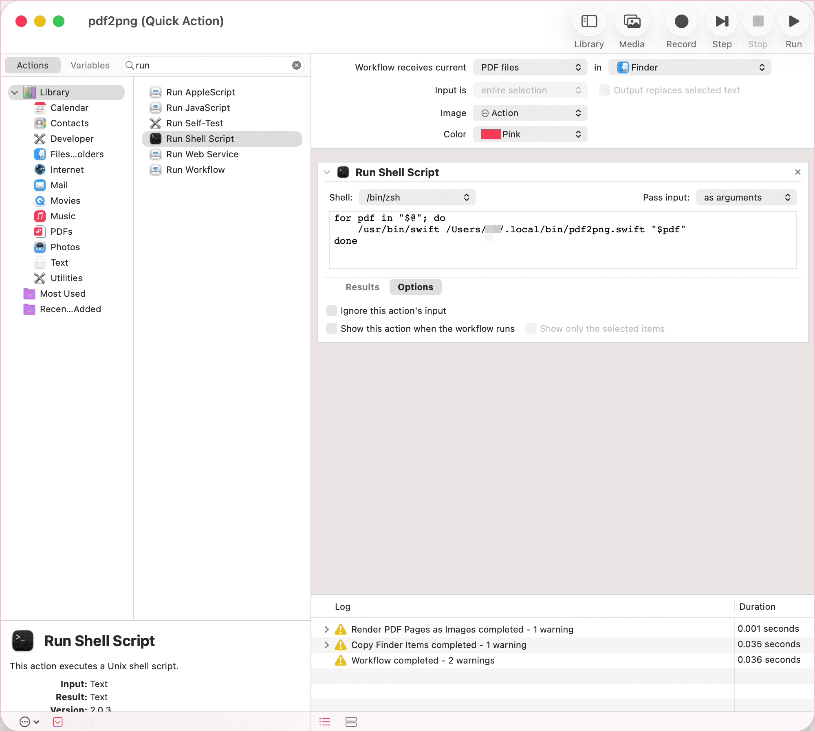Screen dimensions: 815x732
Task: Switch to the workflow variables view
Action: point(351,722)
